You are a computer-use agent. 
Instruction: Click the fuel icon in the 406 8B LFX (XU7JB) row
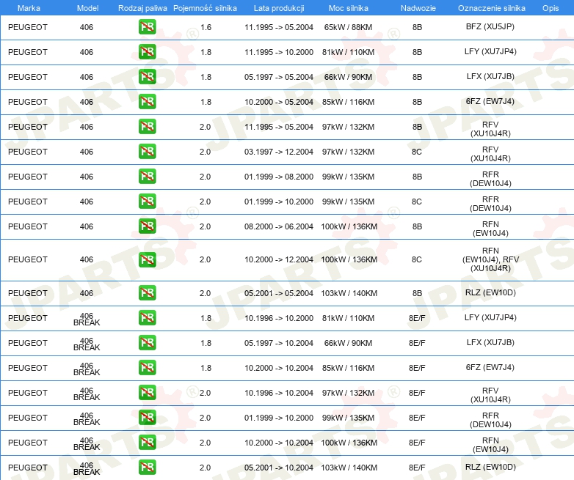point(147,77)
